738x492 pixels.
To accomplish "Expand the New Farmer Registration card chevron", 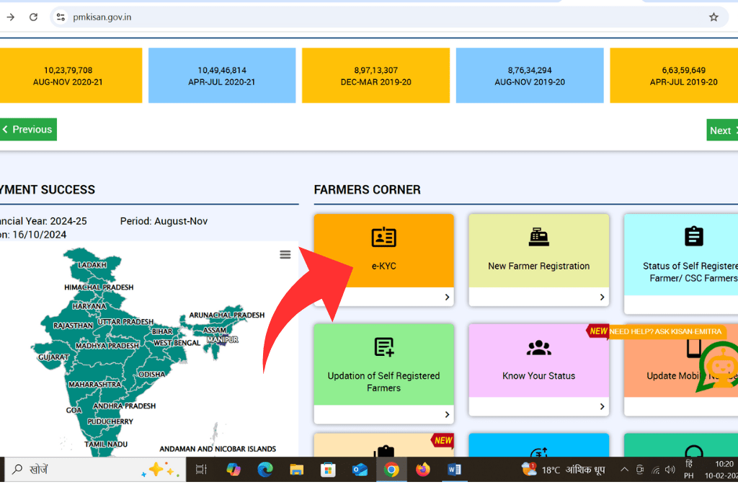I will (602, 298).
